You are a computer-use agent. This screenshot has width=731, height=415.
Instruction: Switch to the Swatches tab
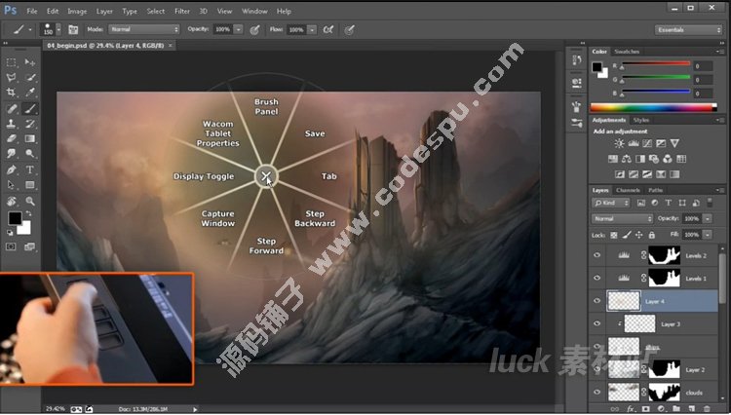pos(627,52)
